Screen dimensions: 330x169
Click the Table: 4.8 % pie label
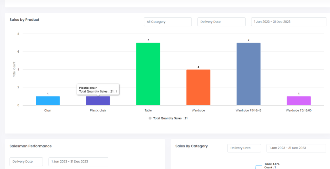(x=272, y=164)
